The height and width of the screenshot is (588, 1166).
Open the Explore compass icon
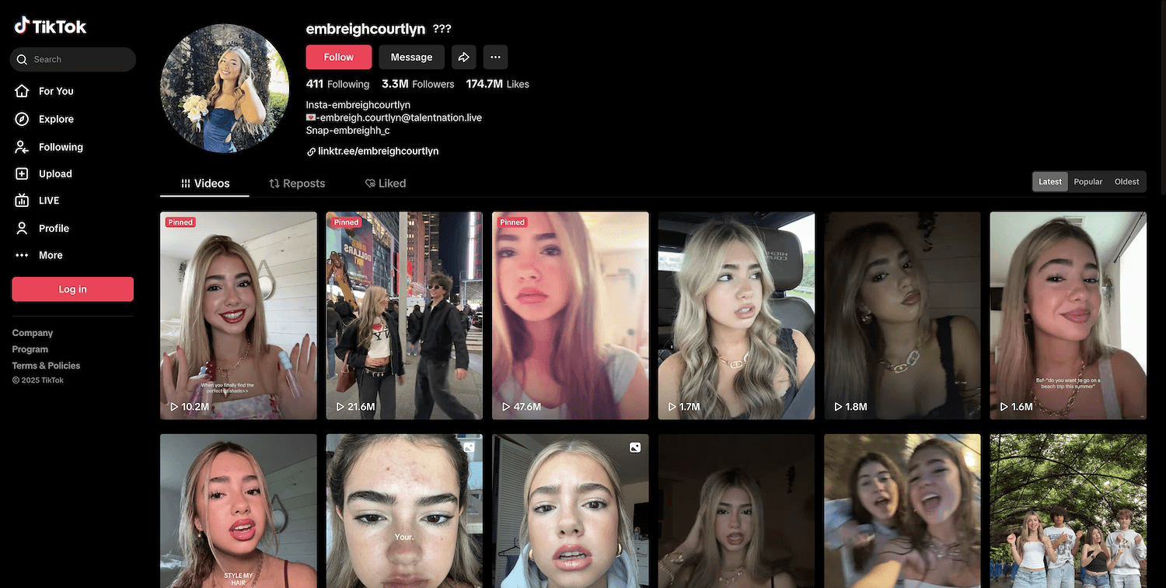[x=23, y=119]
